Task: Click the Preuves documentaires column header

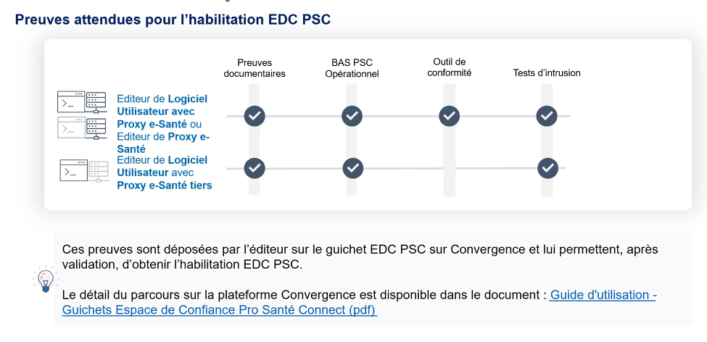Action: [x=255, y=68]
